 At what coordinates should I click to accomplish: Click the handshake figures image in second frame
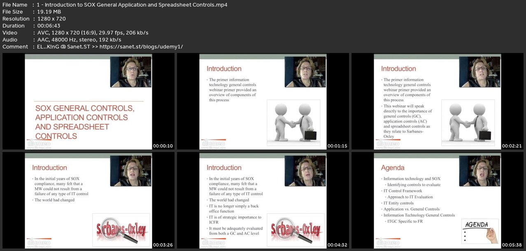pyautogui.click(x=293, y=122)
